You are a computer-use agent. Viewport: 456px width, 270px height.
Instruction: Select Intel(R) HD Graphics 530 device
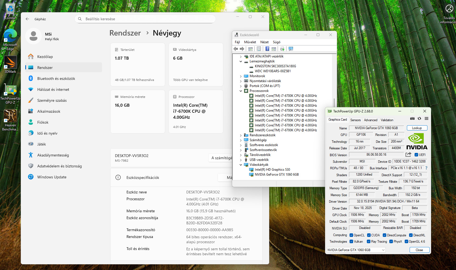click(x=272, y=170)
